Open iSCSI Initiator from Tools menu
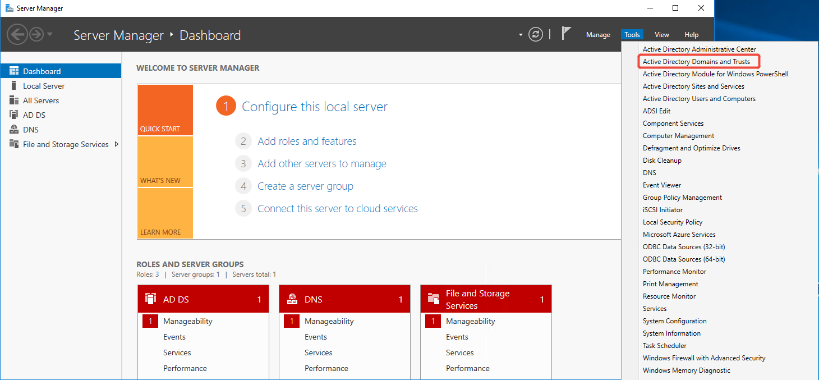 [663, 210]
